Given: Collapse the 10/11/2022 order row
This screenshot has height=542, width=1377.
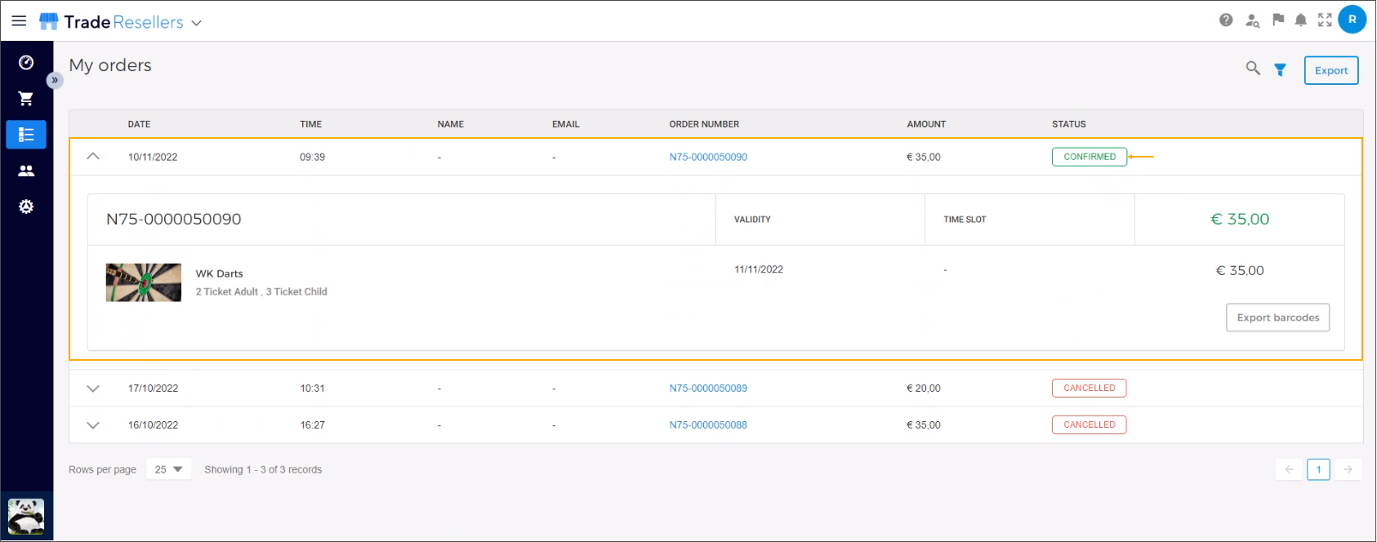Looking at the screenshot, I should point(93,156).
